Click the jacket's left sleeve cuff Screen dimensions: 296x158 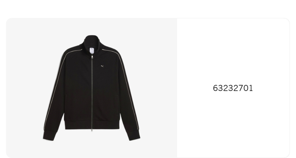pos(50,136)
